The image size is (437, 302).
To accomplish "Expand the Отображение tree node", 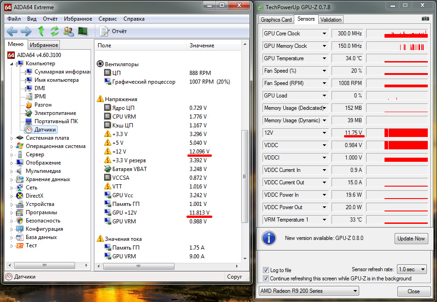I will pos(12,163).
